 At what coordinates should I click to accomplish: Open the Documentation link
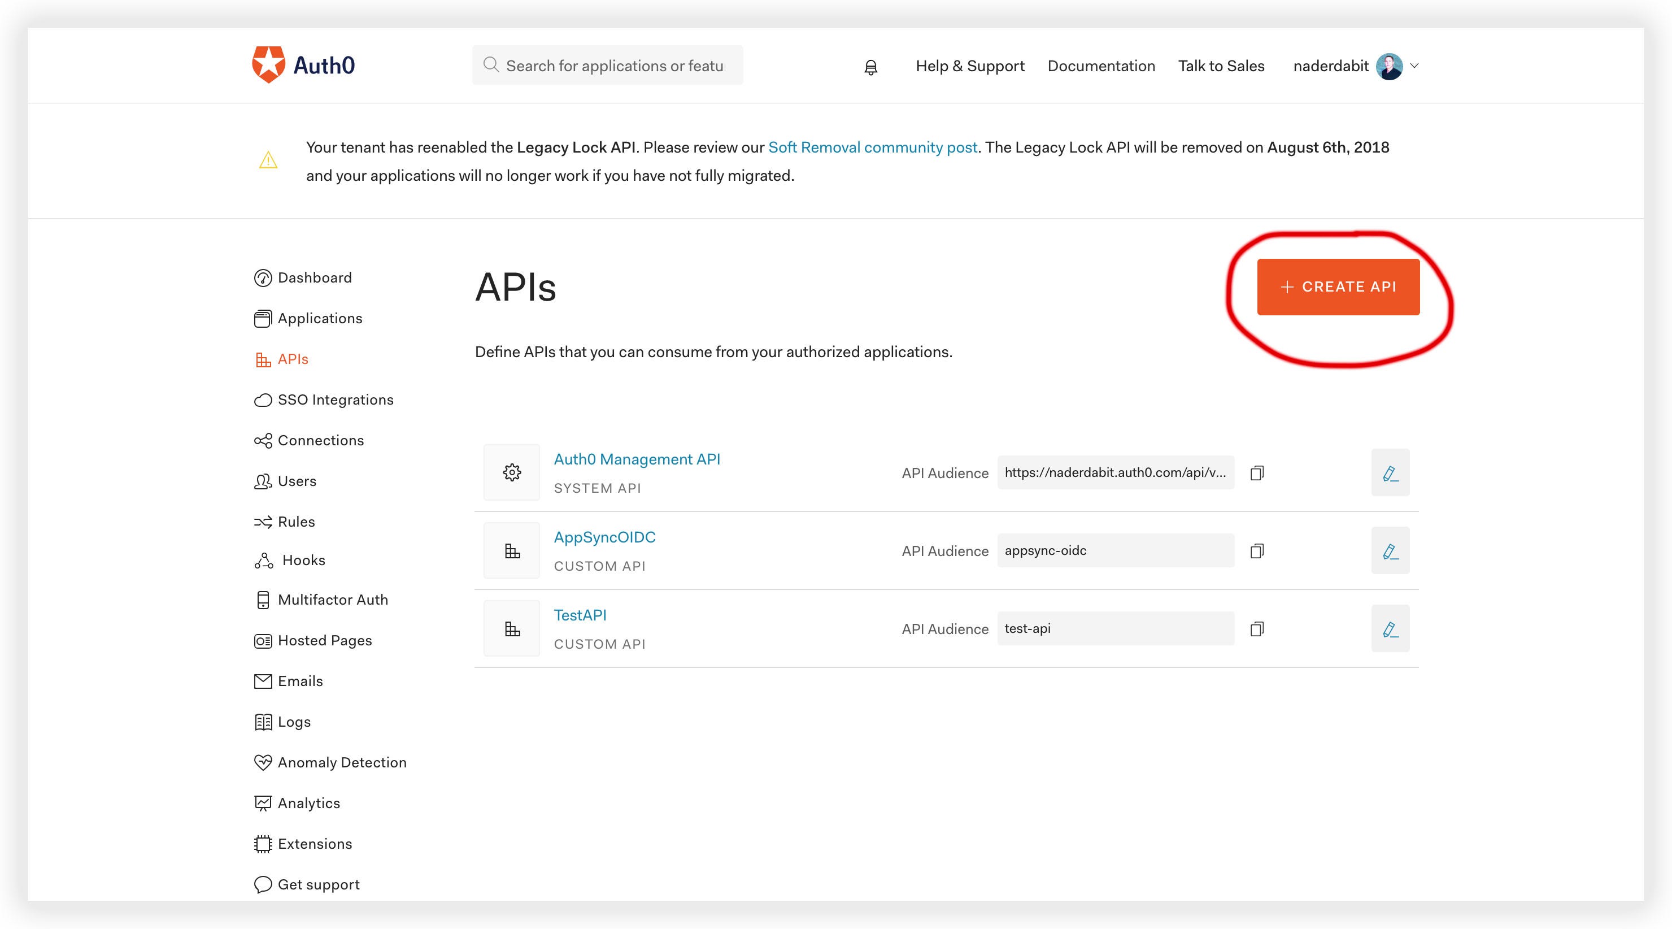coord(1101,66)
